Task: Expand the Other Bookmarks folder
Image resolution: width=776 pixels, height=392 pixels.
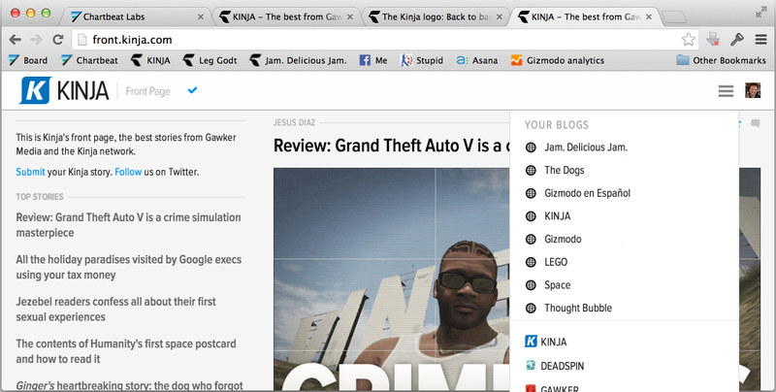Action: point(721,60)
